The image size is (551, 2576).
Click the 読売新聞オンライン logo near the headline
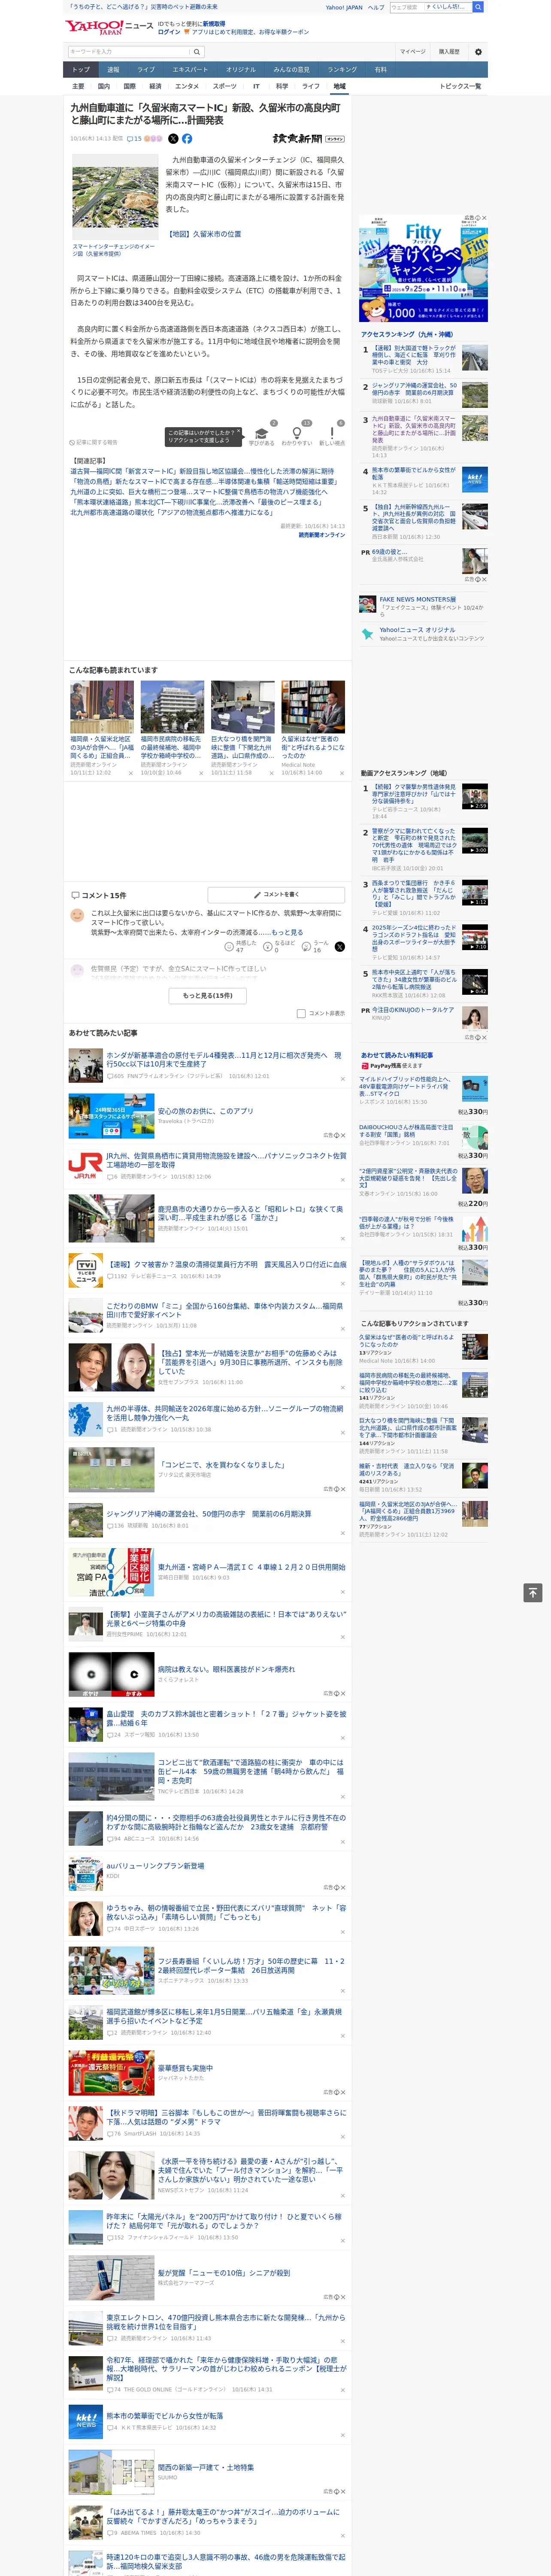pyautogui.click(x=308, y=139)
